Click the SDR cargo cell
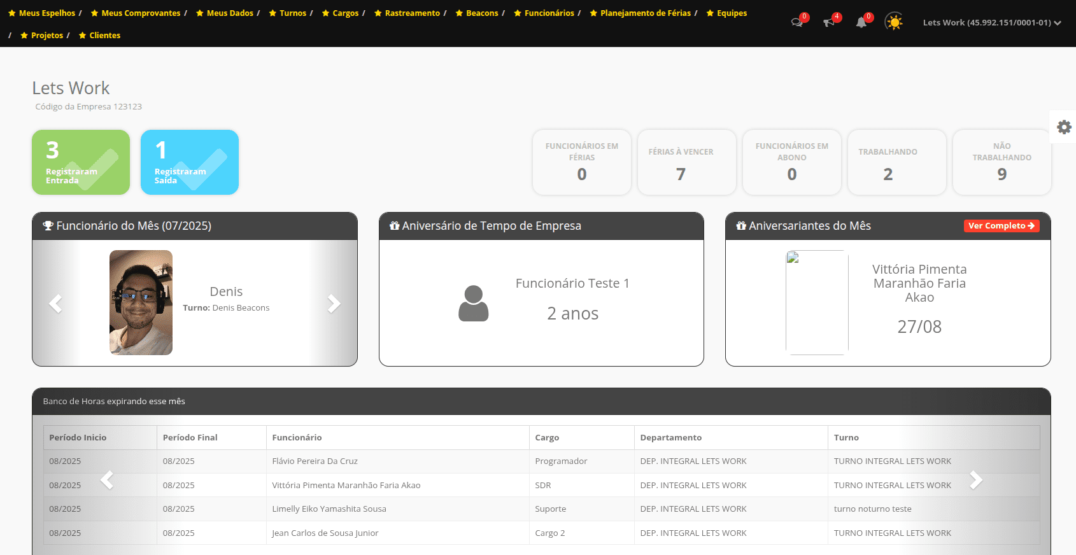 pos(581,485)
